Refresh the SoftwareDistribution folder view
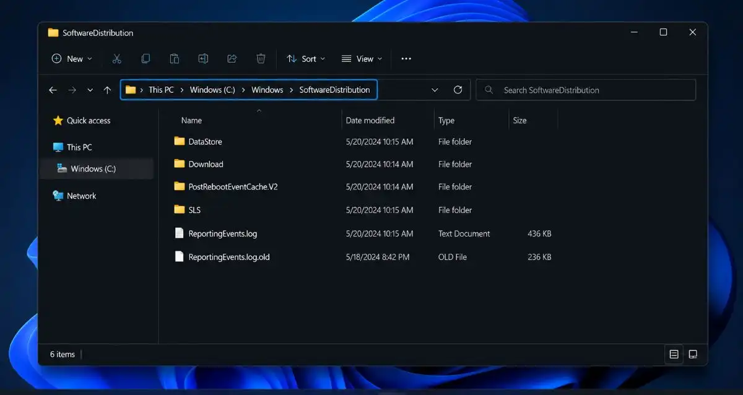The image size is (743, 395). tap(458, 90)
